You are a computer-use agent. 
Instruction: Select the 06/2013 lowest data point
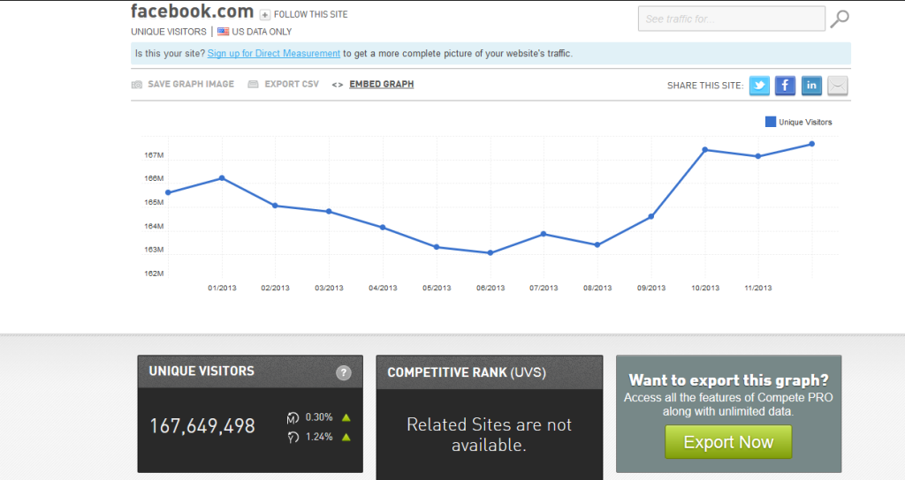[491, 253]
